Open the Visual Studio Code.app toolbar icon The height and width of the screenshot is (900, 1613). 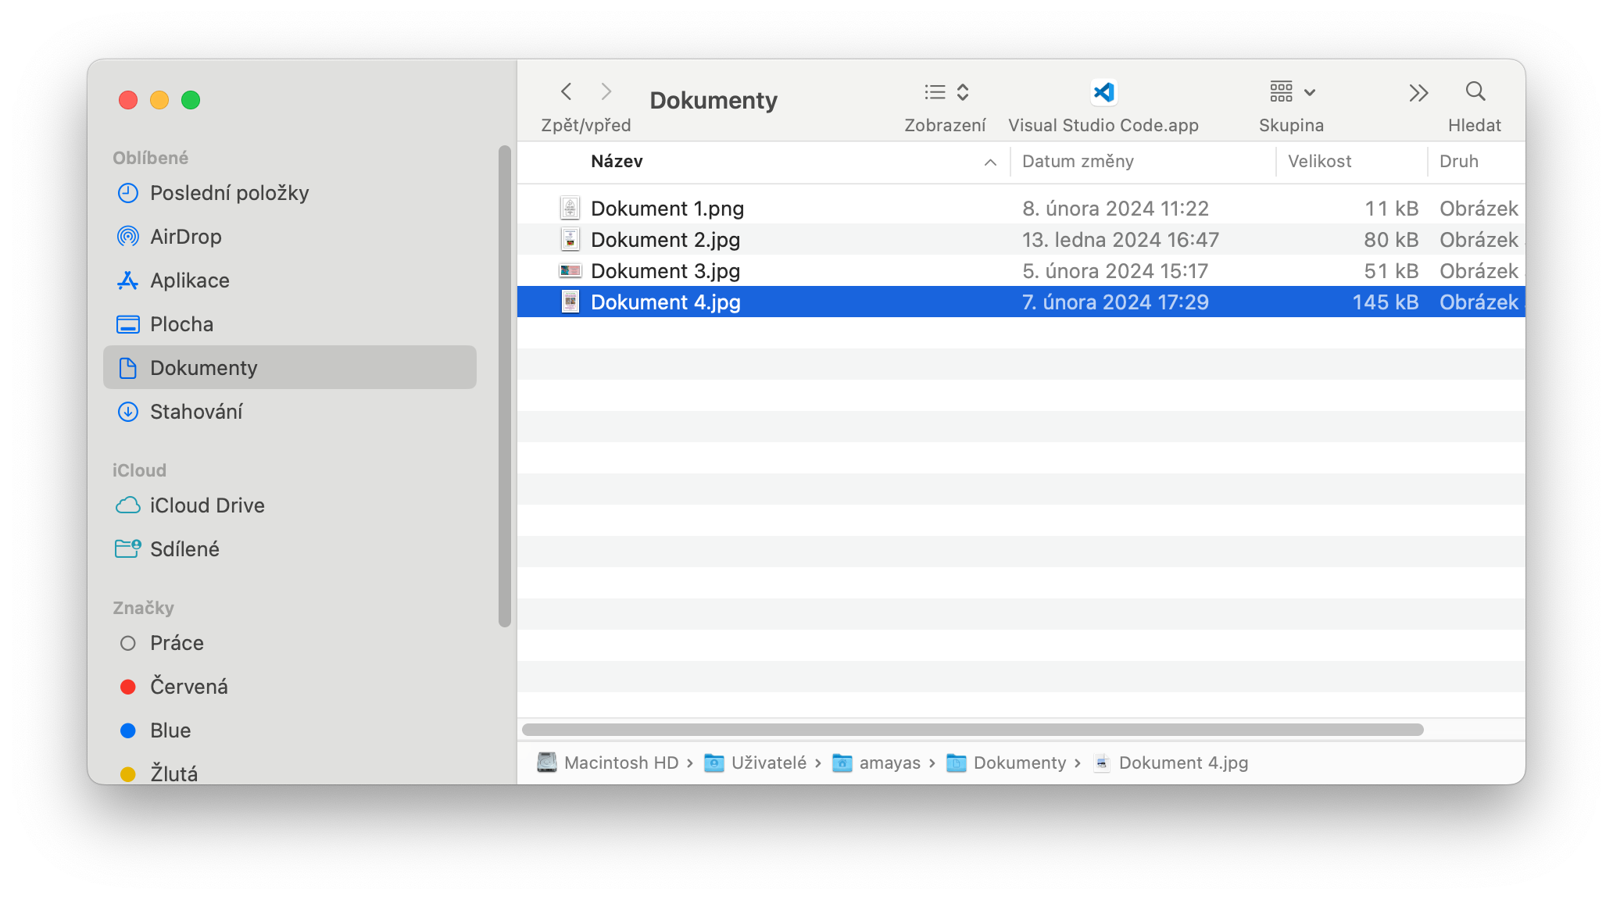(1103, 93)
